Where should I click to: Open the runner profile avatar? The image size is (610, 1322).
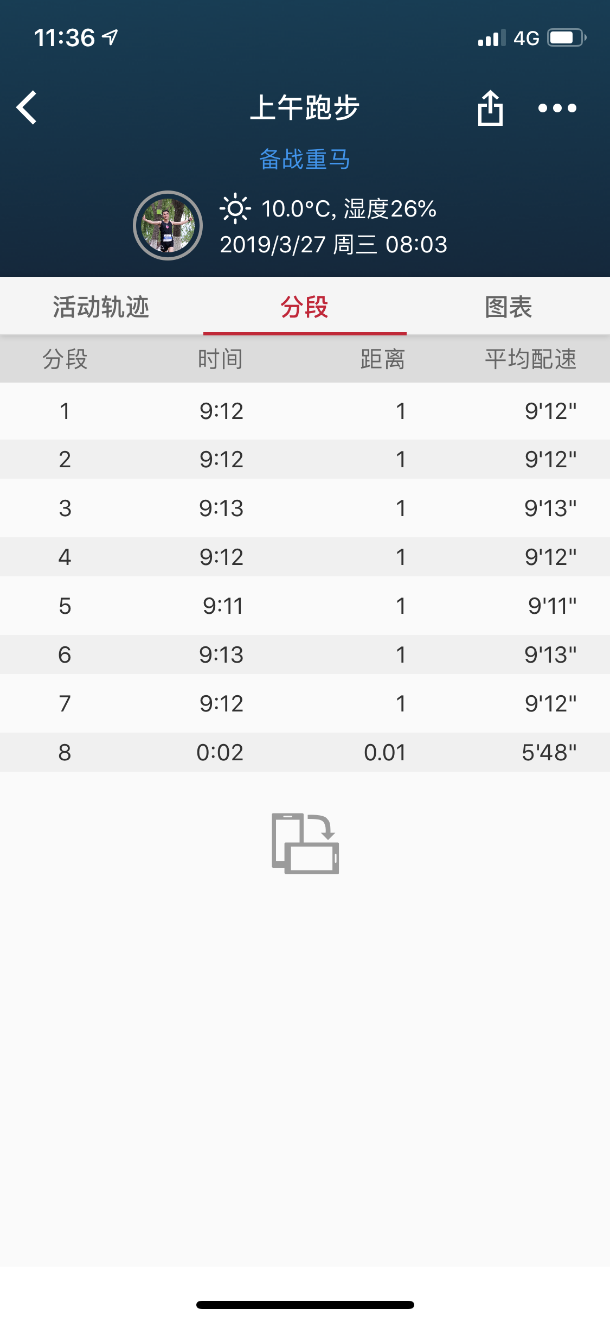[x=168, y=225]
